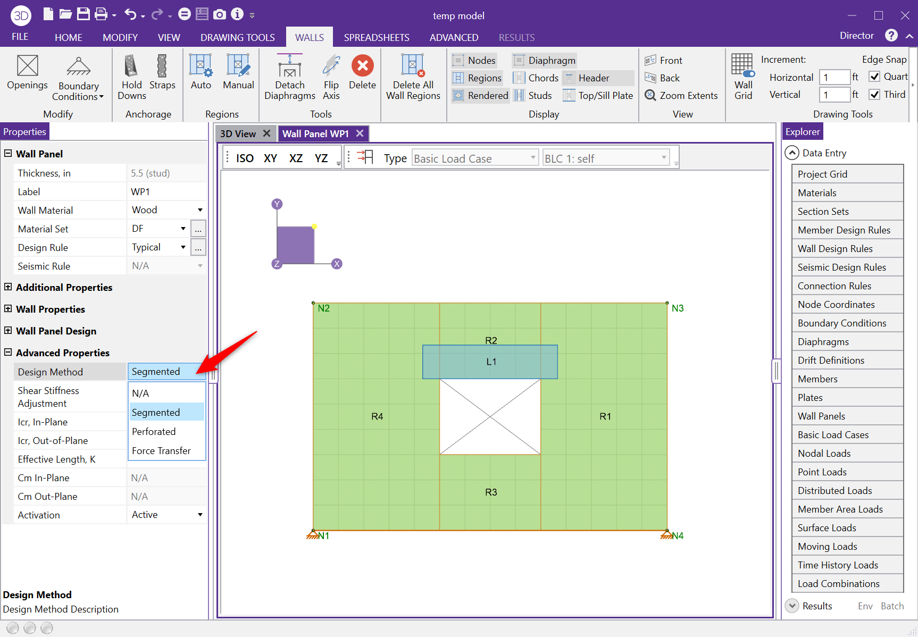Click Delete All Wall Regions icon
918x637 pixels.
(x=413, y=67)
